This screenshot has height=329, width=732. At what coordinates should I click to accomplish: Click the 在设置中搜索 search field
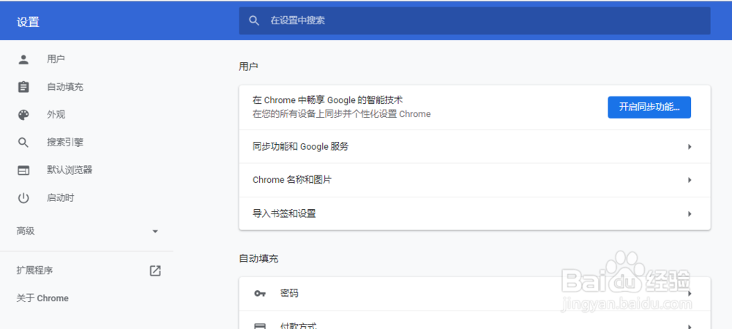coord(476,20)
